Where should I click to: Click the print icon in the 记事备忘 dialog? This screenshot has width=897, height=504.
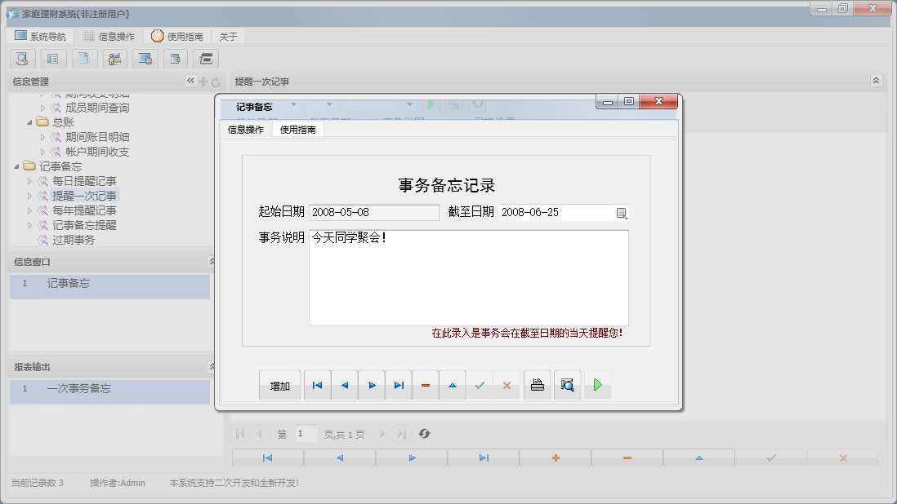tap(537, 384)
